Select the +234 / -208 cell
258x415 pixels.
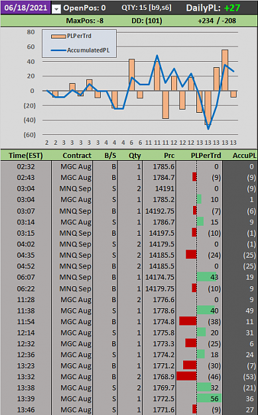pos(217,21)
